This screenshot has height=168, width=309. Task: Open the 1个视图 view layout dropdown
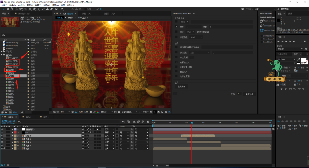click(144, 112)
